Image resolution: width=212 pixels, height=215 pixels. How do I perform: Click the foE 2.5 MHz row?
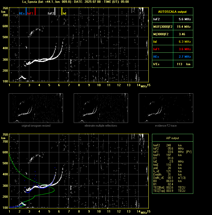(x=168, y=162)
